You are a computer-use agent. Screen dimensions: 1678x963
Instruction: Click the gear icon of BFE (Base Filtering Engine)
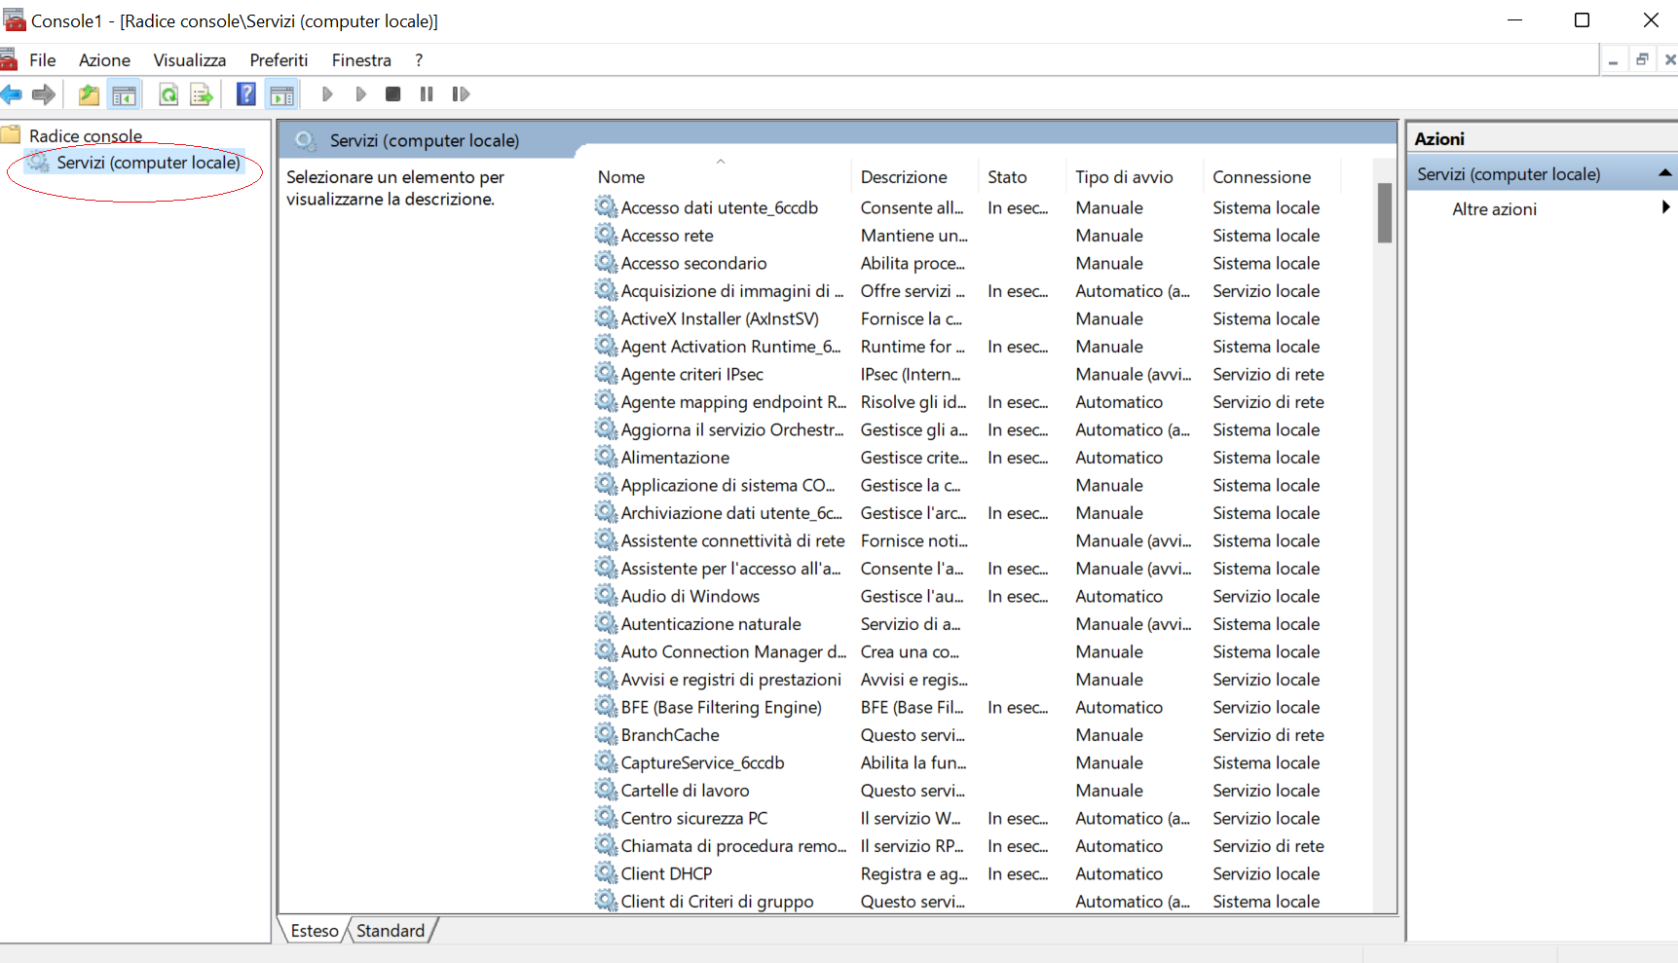606,707
